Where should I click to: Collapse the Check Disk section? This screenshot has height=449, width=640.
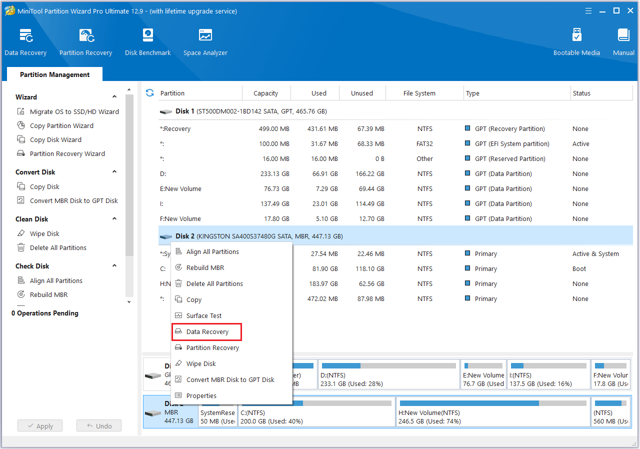(x=114, y=266)
